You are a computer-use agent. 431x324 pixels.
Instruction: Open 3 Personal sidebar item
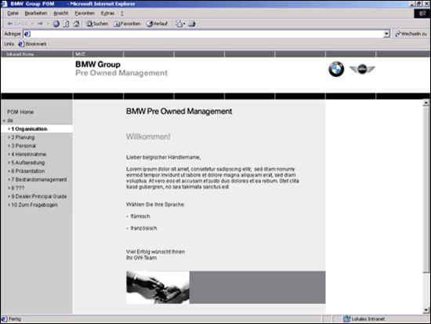pos(24,146)
